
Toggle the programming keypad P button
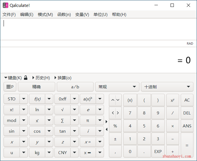point(10,87)
